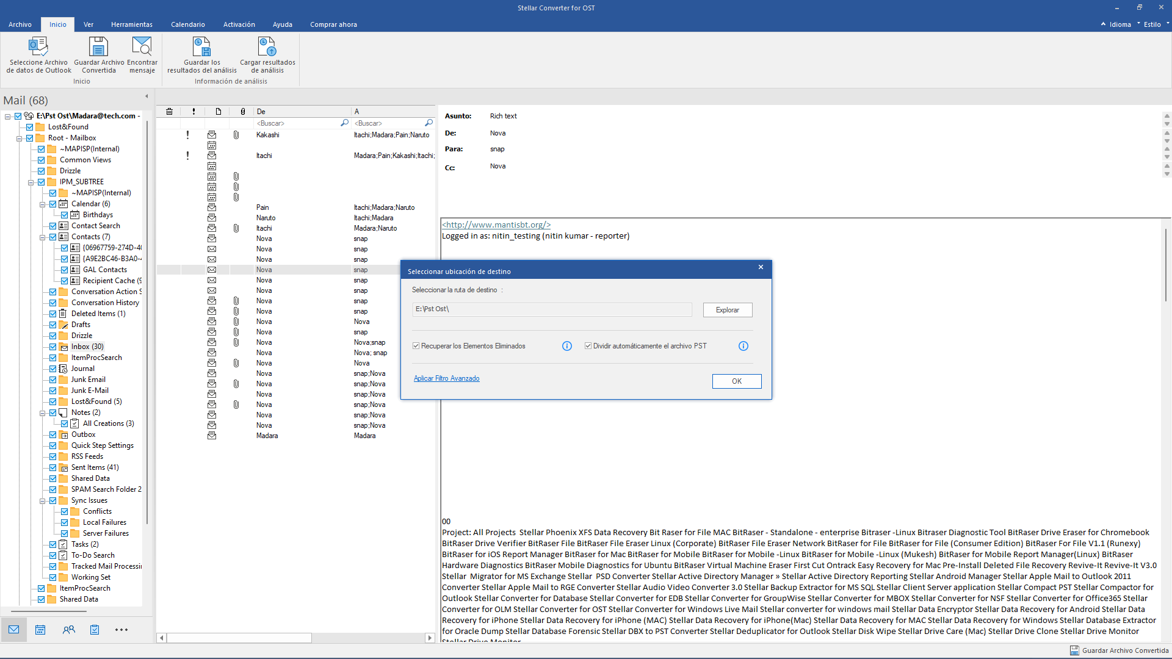Click envelope icon of Kakashi message row
This screenshot has width=1172, height=659.
212,135
